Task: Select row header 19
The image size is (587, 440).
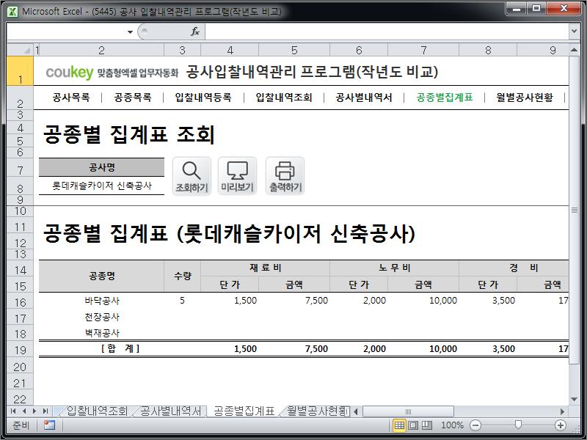Action: pyautogui.click(x=21, y=351)
